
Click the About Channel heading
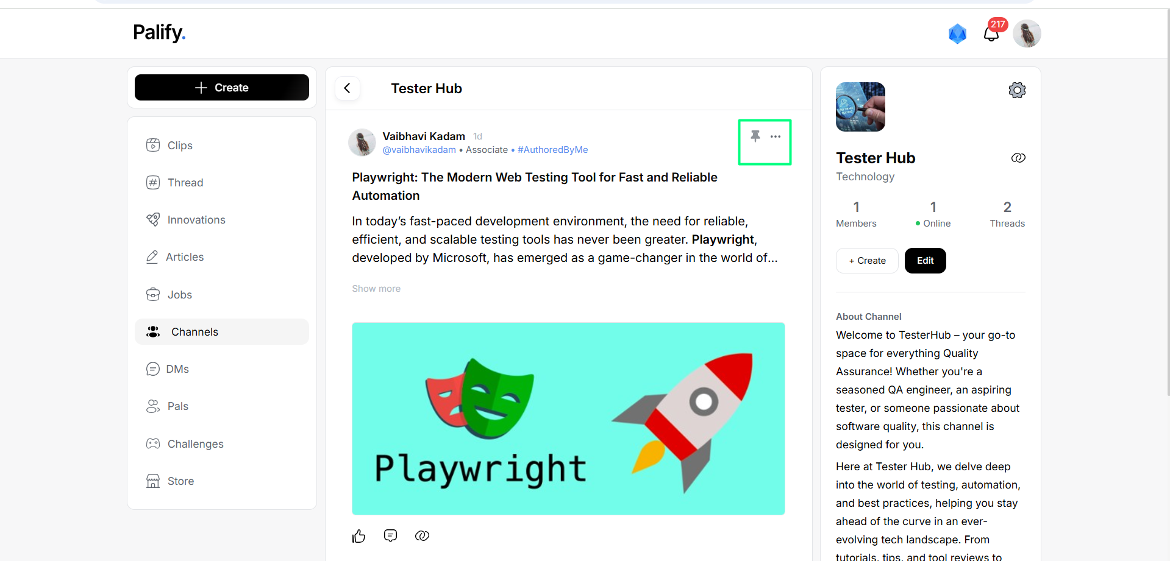868,317
